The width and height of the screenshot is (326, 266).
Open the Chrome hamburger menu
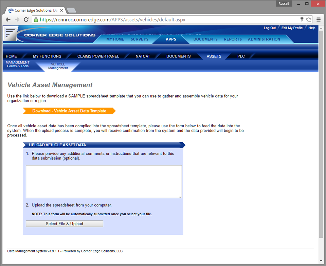click(318, 20)
